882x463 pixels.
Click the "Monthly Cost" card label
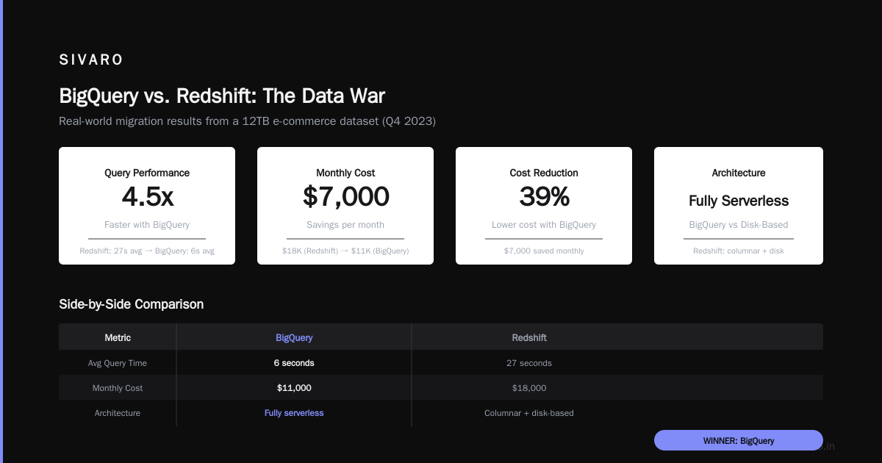coord(345,173)
